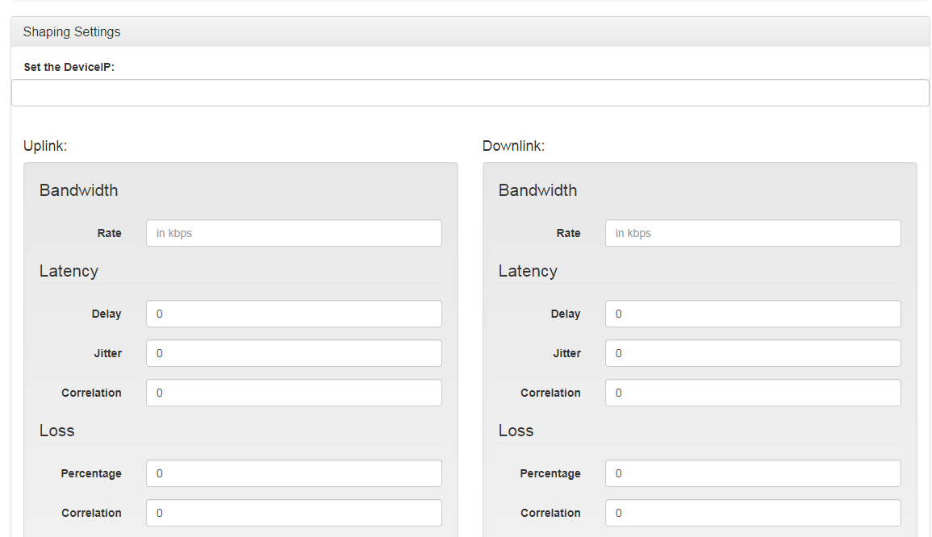The width and height of the screenshot is (932, 537).
Task: Activate the Uplink Latency Correlation field
Action: click(295, 393)
